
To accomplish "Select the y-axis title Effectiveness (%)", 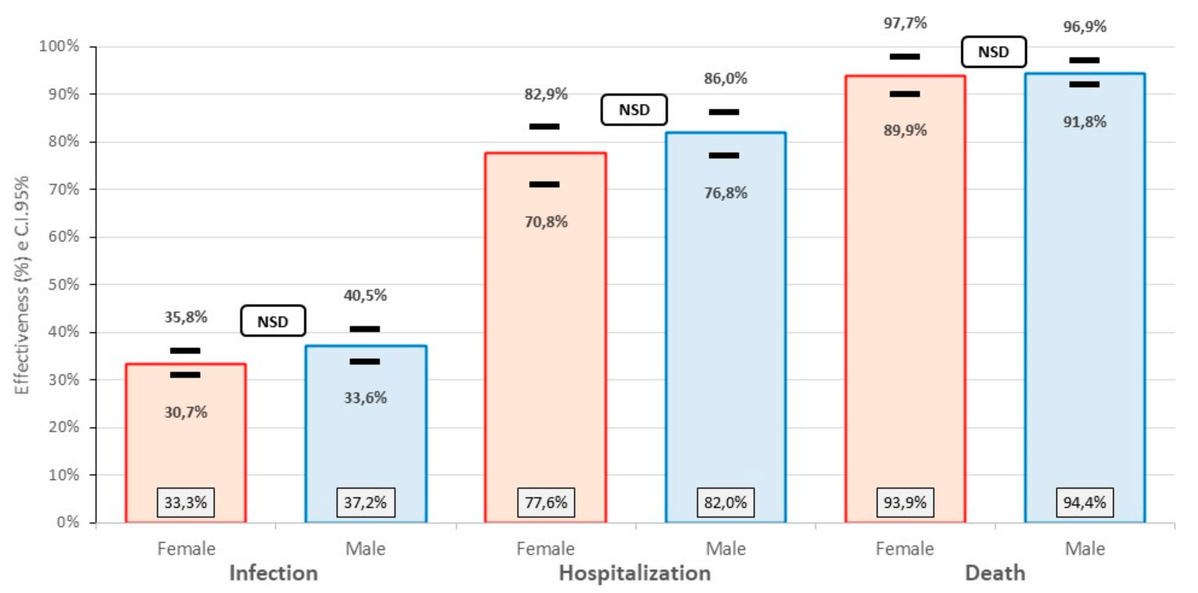I will 22,284.
